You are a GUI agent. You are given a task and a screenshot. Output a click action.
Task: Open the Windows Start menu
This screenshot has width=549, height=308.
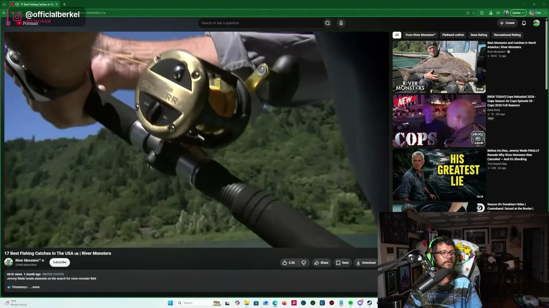(x=170, y=303)
